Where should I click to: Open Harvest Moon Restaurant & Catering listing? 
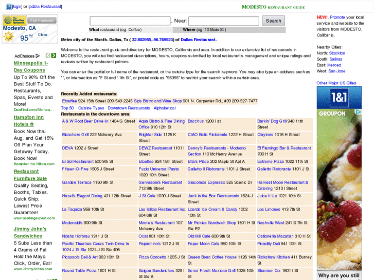[282, 185]
